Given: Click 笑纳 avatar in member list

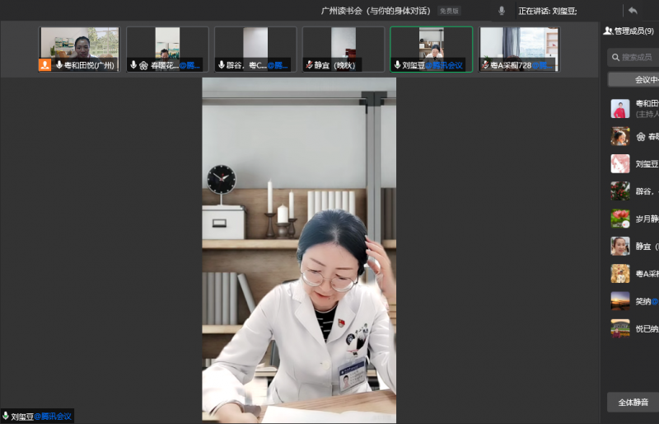Looking at the screenshot, I should click(619, 301).
